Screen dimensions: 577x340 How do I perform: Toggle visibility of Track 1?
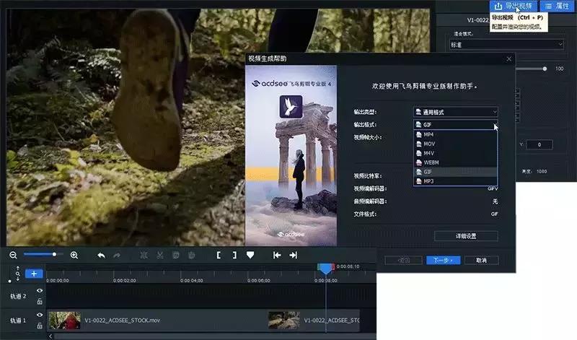[x=40, y=315]
